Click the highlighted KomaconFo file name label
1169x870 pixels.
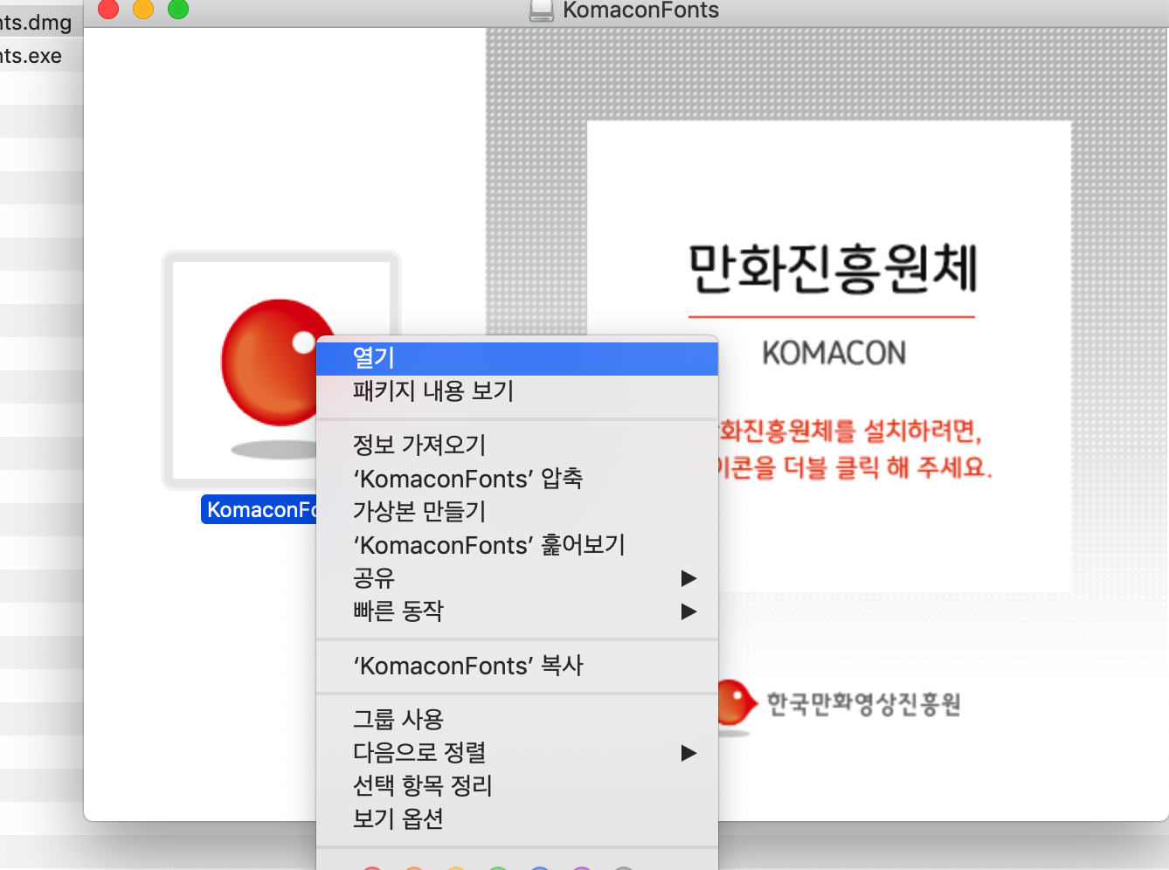coord(259,510)
